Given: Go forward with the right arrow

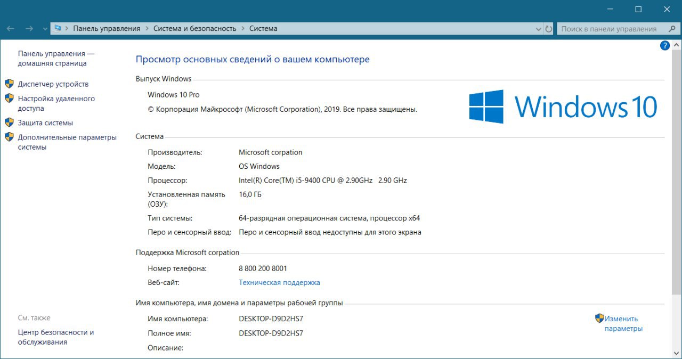Looking at the screenshot, I should click(x=29, y=29).
